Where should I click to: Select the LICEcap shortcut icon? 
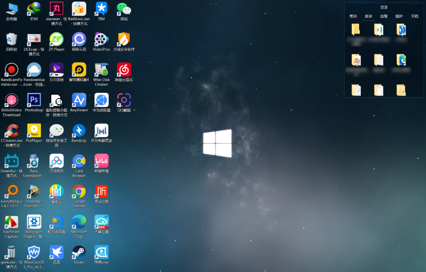[x=34, y=40]
